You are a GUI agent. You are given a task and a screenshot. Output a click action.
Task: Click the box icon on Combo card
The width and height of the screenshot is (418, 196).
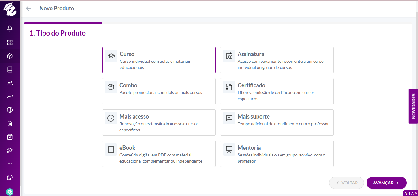click(x=111, y=87)
